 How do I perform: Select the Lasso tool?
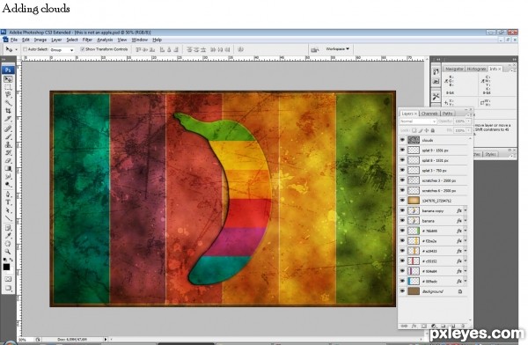pyautogui.click(x=8, y=95)
